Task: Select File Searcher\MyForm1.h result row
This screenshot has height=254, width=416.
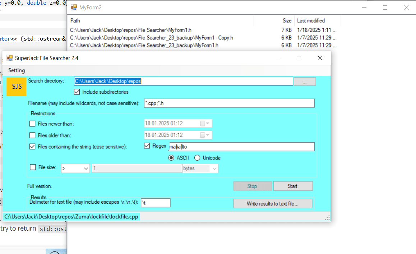Action: (x=203, y=30)
